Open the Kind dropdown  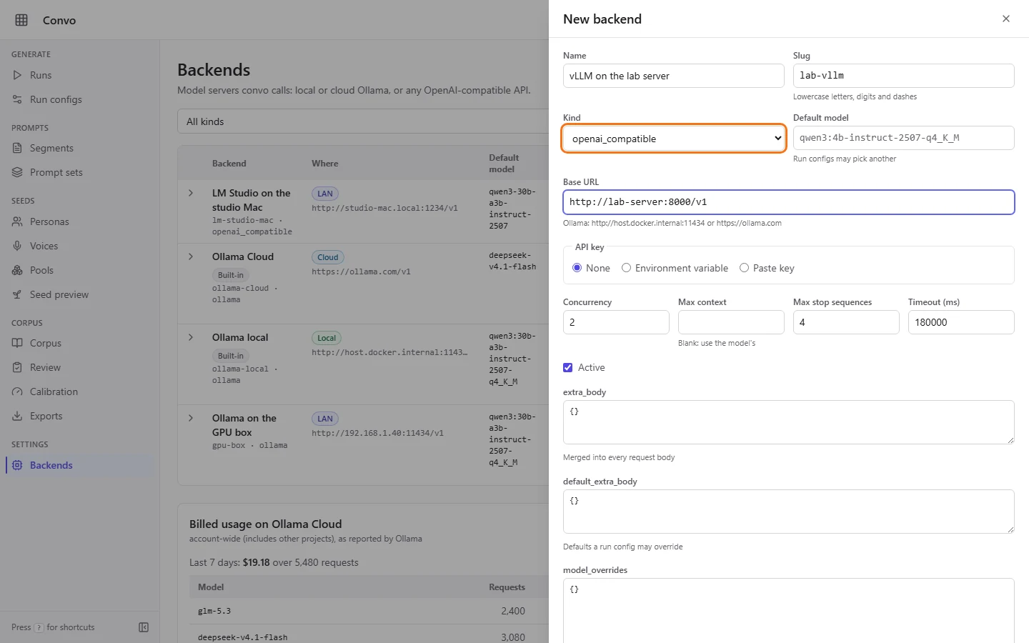tap(674, 139)
